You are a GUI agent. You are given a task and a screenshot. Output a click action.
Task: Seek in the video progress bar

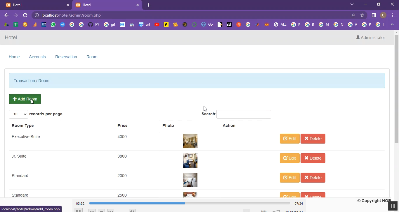(189, 203)
